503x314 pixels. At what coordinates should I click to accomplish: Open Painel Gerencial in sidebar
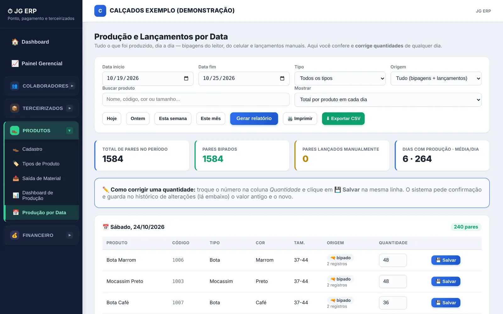(41, 63)
